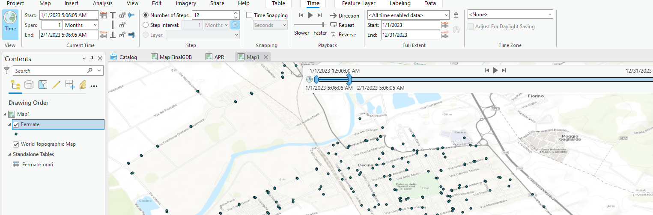Viewport: 653px width, 215px height.
Task: Open the Span units Months dropdown
Action: [81, 25]
